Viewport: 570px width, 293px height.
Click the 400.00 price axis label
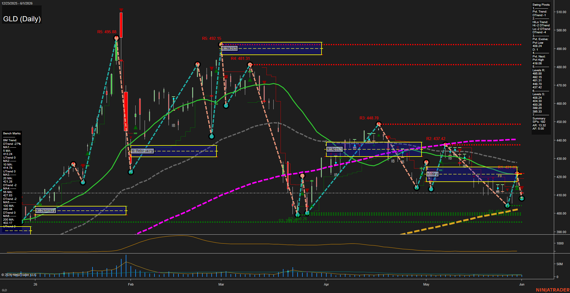pos(561,214)
